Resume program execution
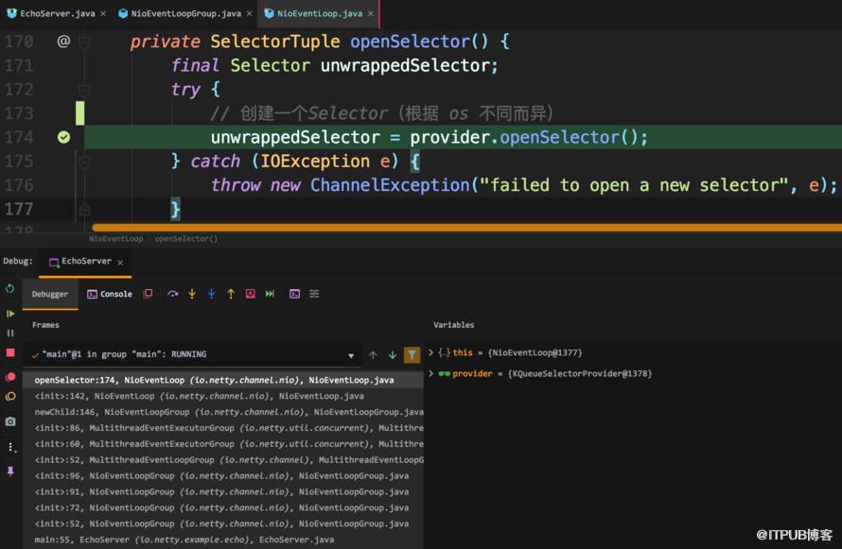 (10, 313)
